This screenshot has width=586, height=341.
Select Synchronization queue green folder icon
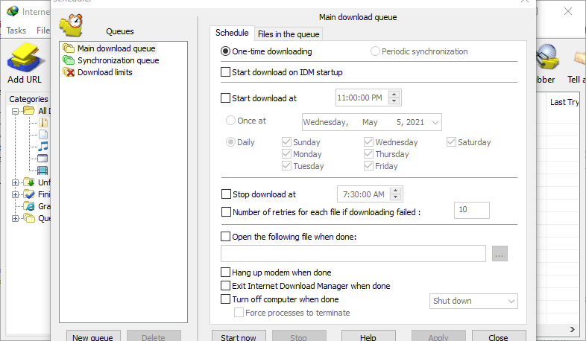click(69, 60)
